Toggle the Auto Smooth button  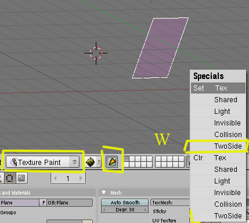[125, 203]
